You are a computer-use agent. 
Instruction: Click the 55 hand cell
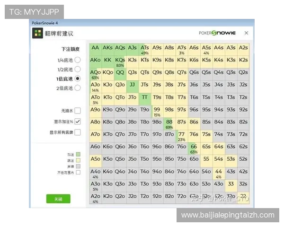206,161
